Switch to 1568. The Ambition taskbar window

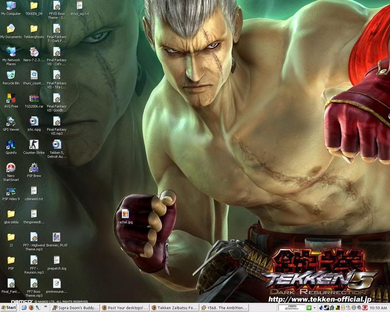click(x=224, y=308)
